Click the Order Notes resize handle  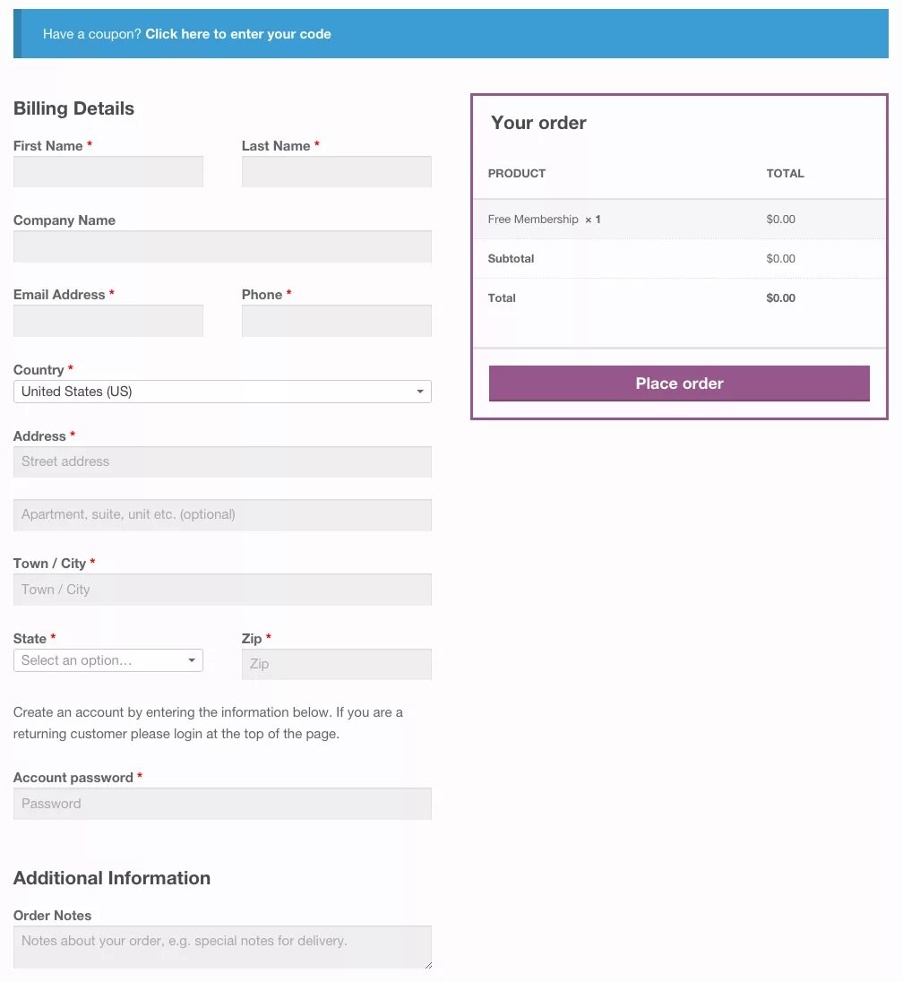click(427, 964)
